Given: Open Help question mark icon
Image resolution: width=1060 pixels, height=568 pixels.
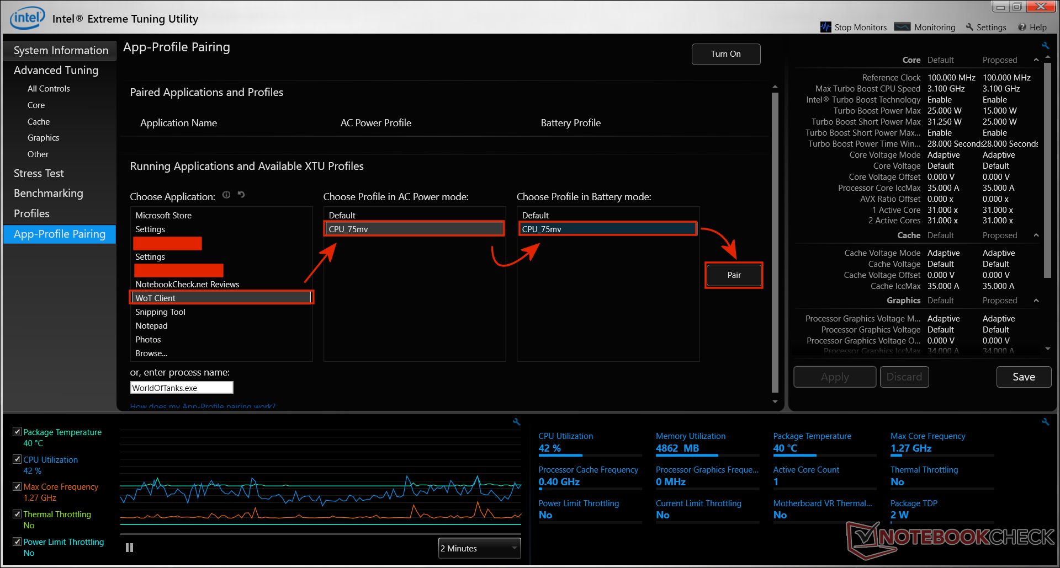Looking at the screenshot, I should tap(1022, 27).
